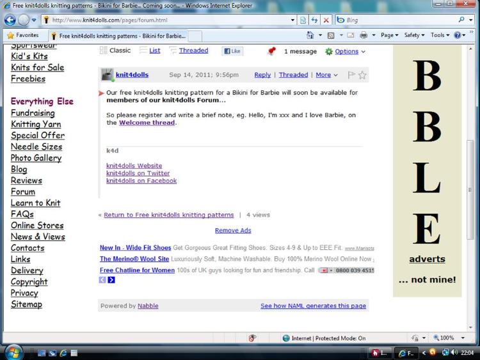Image resolution: width=480 pixels, height=360 pixels.
Task: Click the Facebook Like button
Action: click(x=232, y=51)
